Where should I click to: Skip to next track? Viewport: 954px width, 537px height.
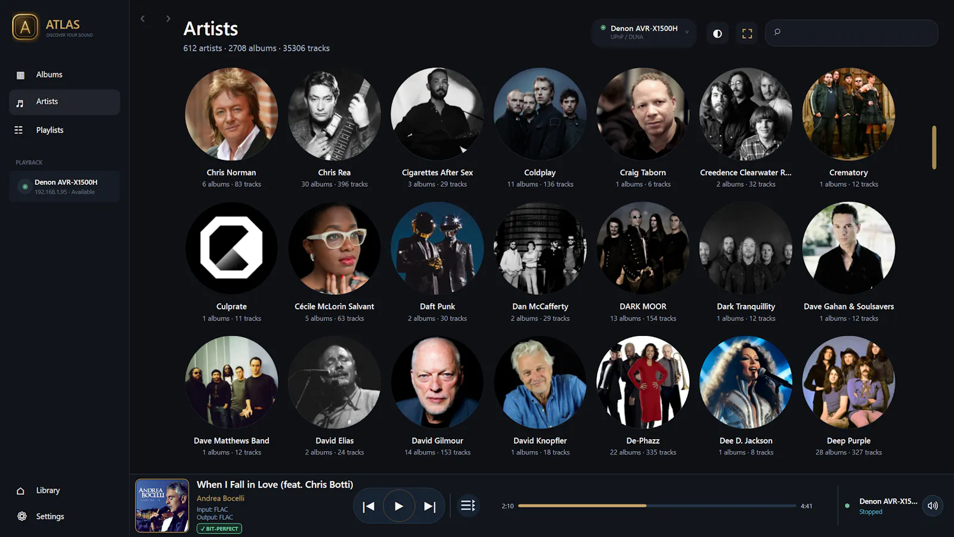429,506
